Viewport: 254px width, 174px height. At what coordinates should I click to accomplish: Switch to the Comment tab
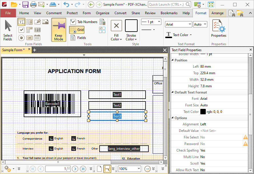[54, 13]
